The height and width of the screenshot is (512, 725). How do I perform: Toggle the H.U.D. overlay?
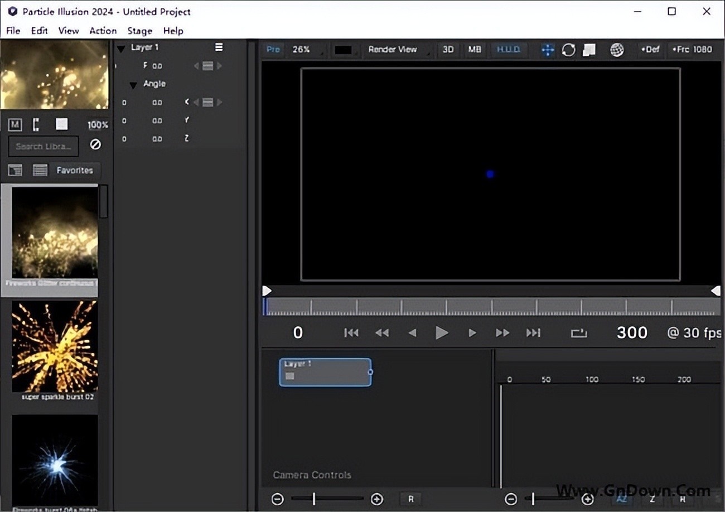508,50
